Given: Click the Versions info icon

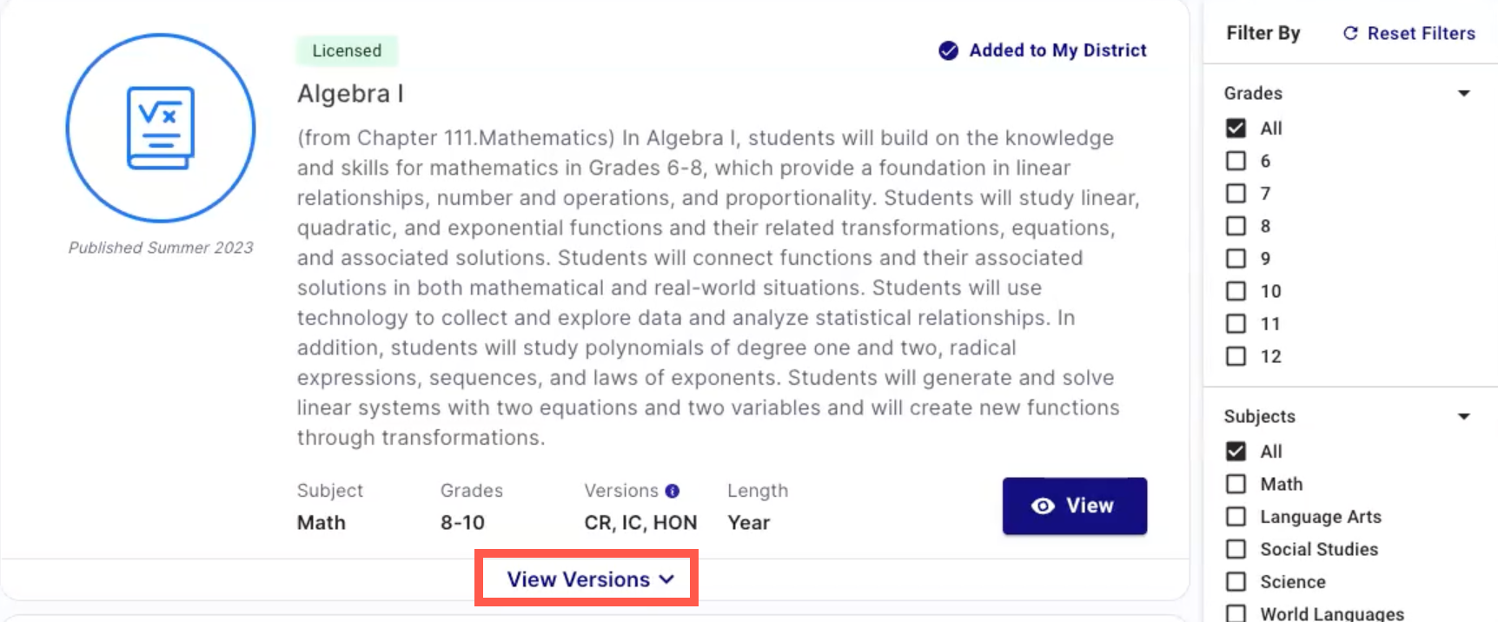Looking at the screenshot, I should 672,491.
